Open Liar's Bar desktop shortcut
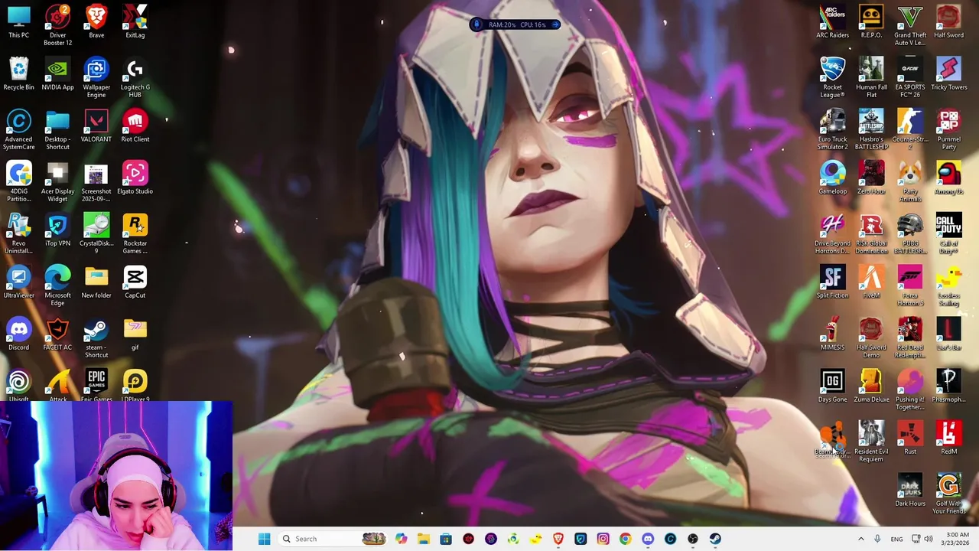 tap(949, 334)
